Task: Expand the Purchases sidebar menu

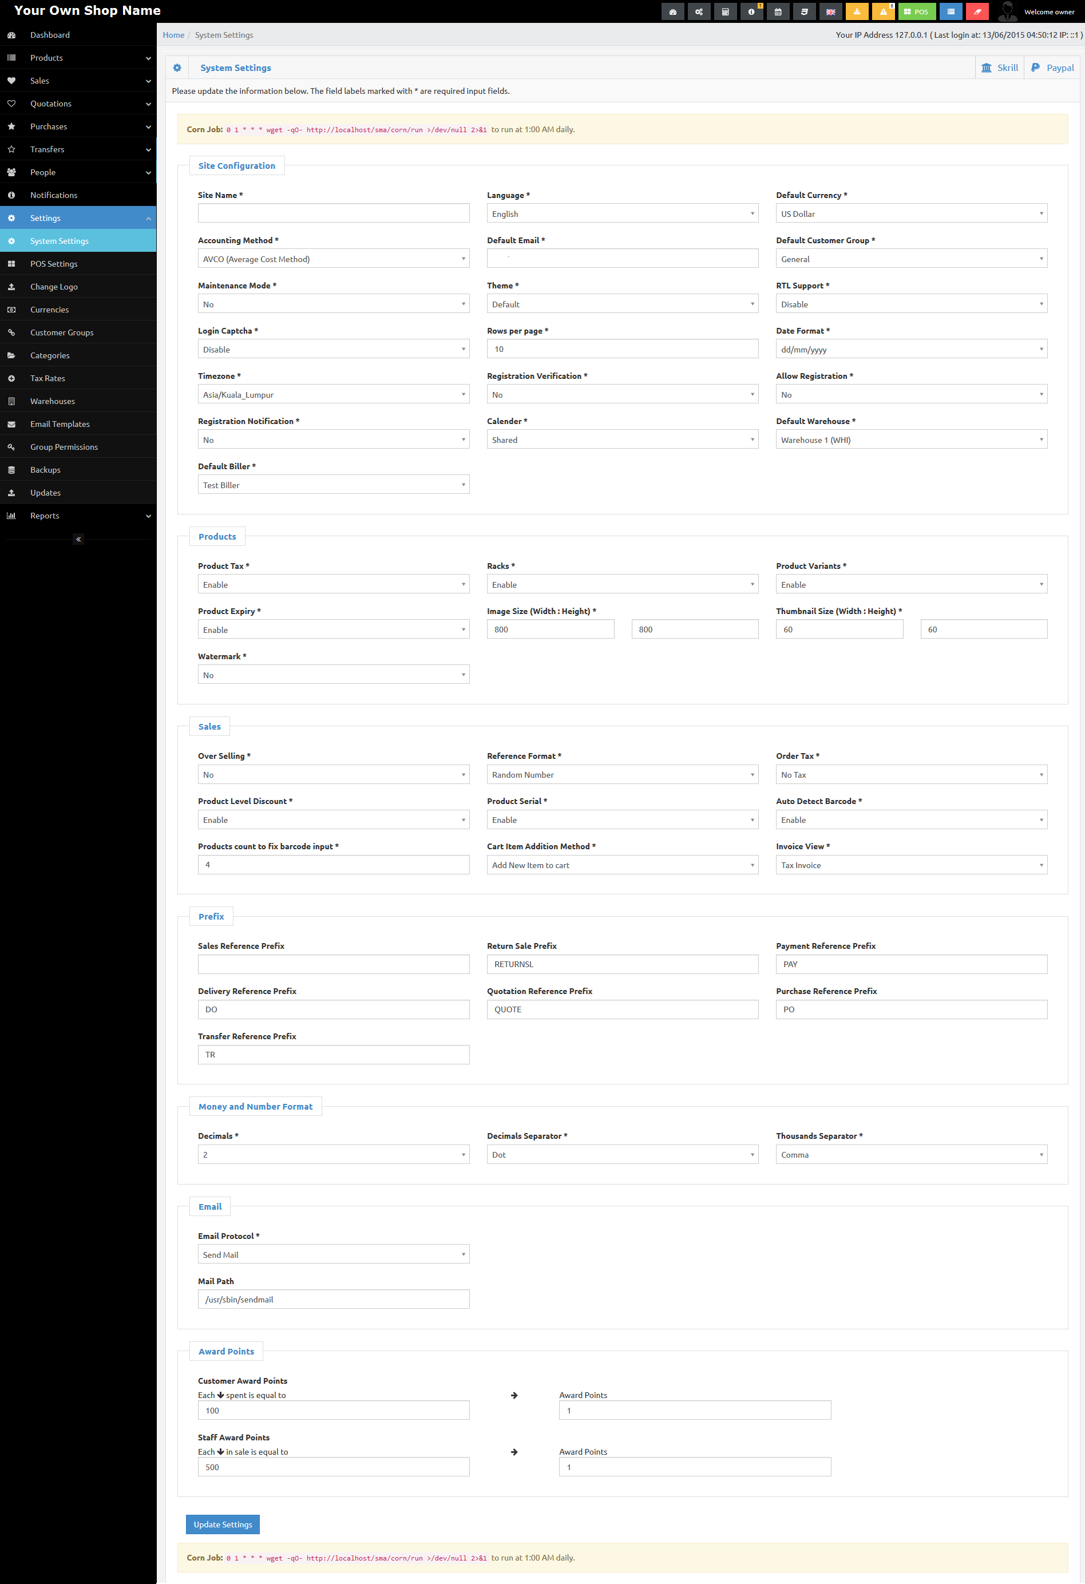Action: [x=78, y=126]
